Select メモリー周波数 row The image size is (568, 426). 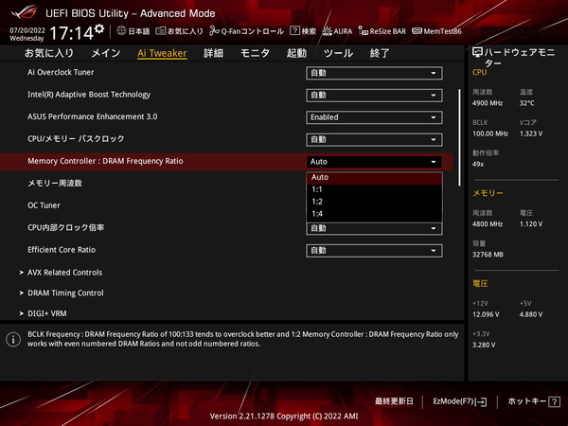(x=55, y=184)
